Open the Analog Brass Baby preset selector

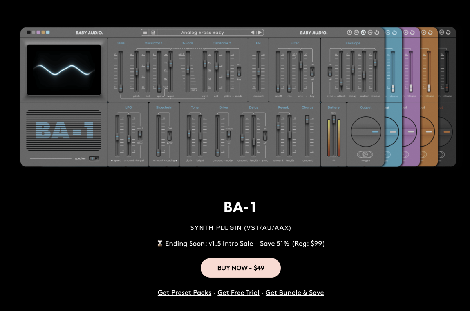202,33
